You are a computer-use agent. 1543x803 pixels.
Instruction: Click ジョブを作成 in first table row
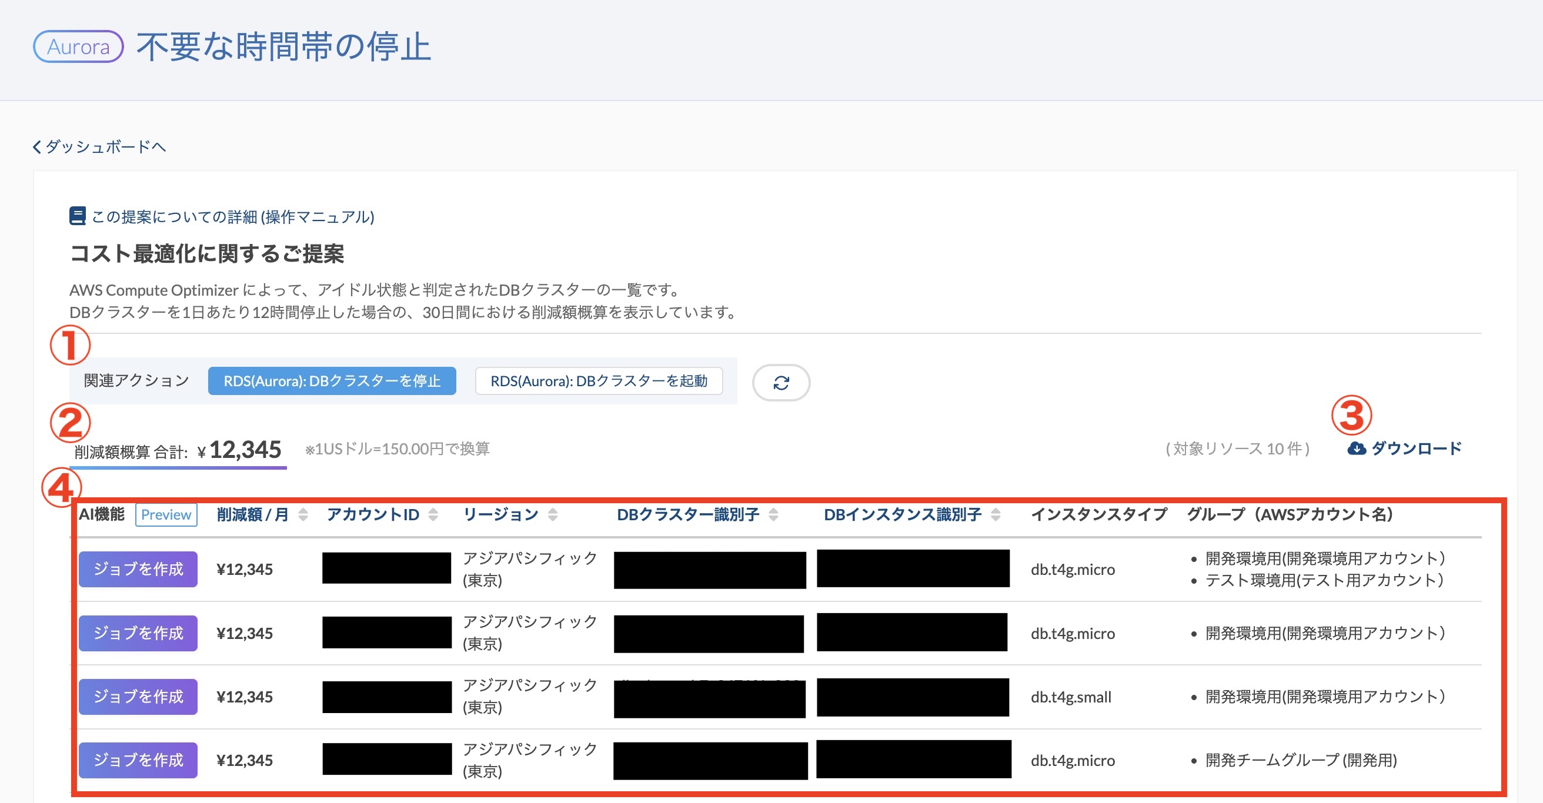point(138,569)
